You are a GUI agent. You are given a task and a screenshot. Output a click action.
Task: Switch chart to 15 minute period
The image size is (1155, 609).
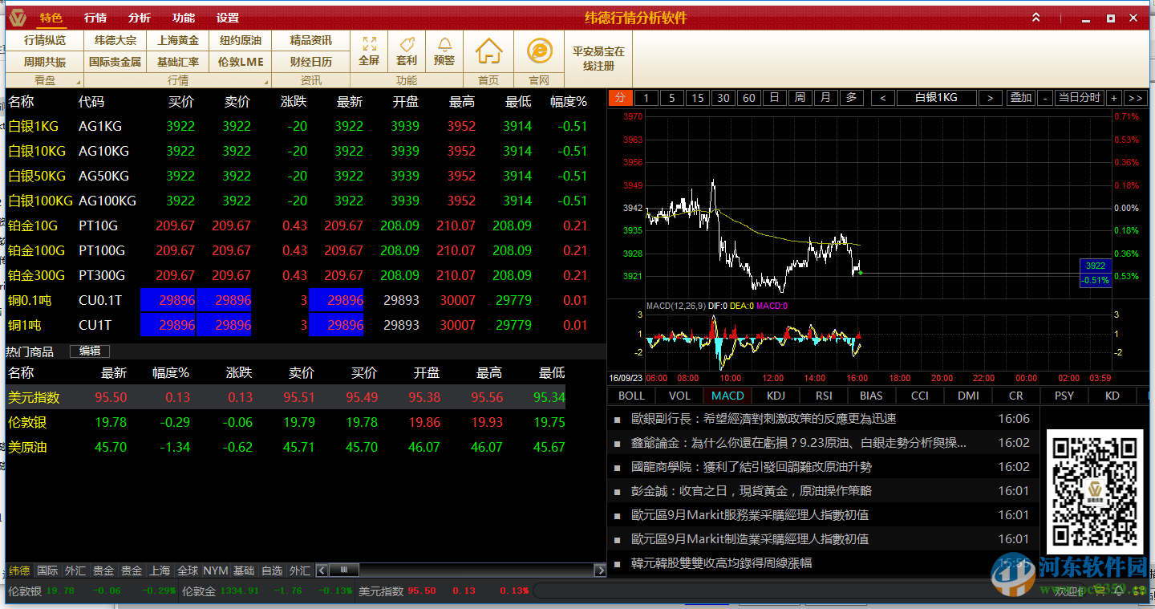(x=697, y=98)
